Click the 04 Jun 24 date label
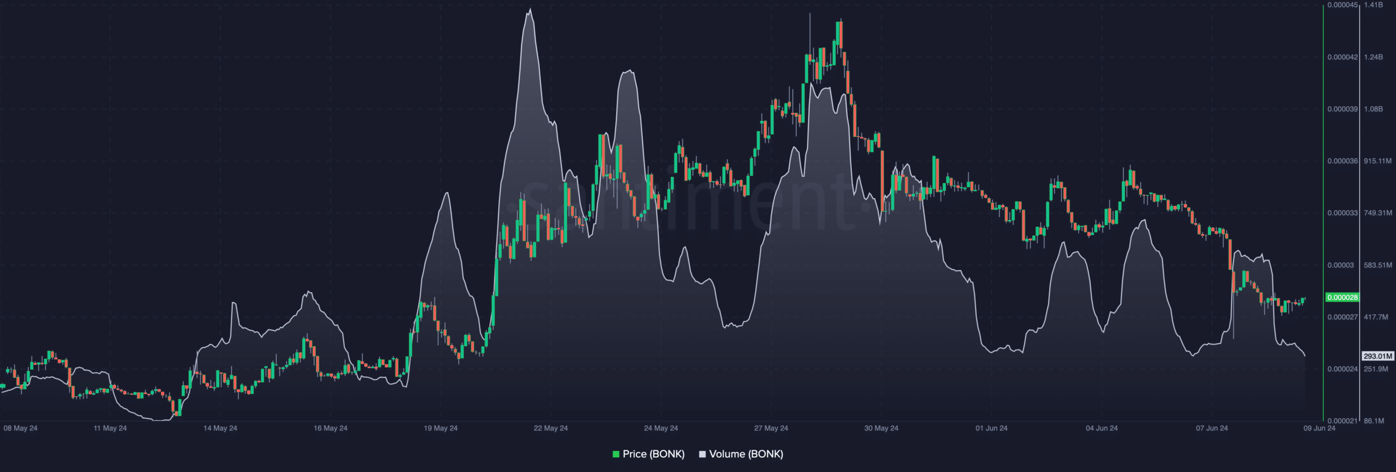 1102,428
